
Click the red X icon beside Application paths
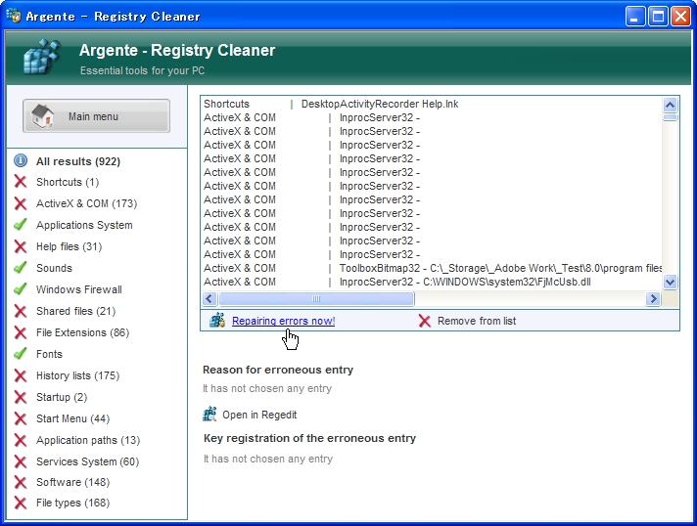(x=21, y=440)
